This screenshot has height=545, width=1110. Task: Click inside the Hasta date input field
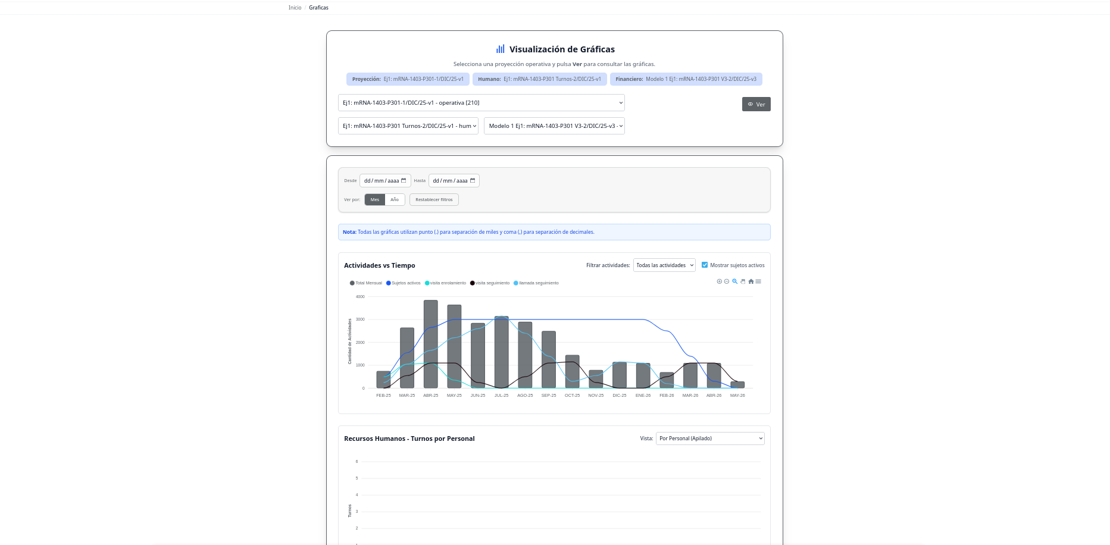[451, 180]
